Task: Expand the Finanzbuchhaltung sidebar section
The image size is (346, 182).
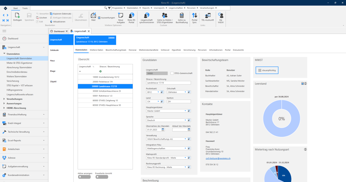Action: pyautogui.click(x=24, y=114)
